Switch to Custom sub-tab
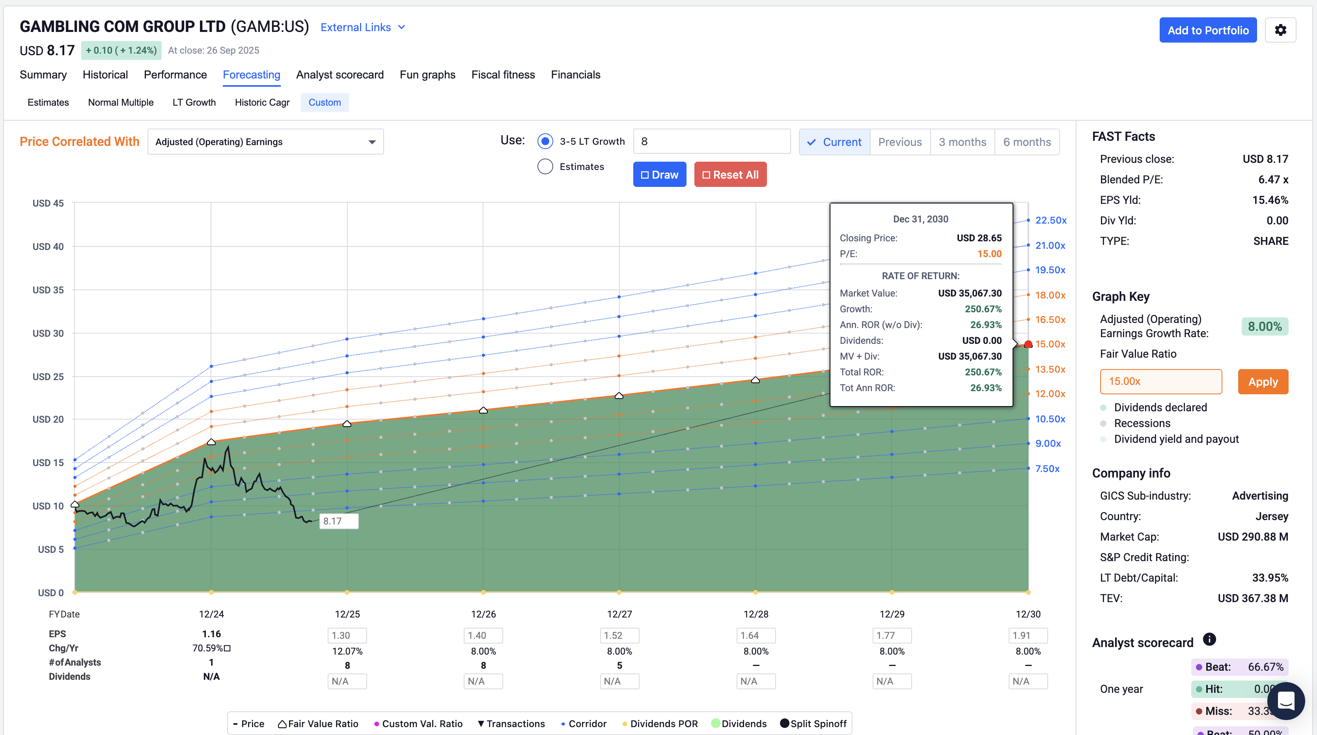1317x735 pixels. [325, 102]
